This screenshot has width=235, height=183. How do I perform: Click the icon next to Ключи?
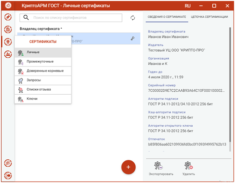21,99
